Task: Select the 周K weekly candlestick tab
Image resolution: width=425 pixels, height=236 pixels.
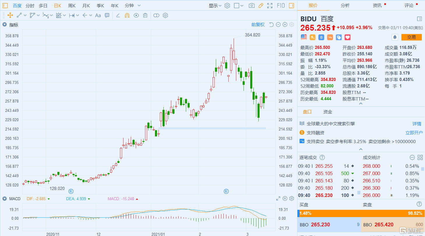Action: 72,6
